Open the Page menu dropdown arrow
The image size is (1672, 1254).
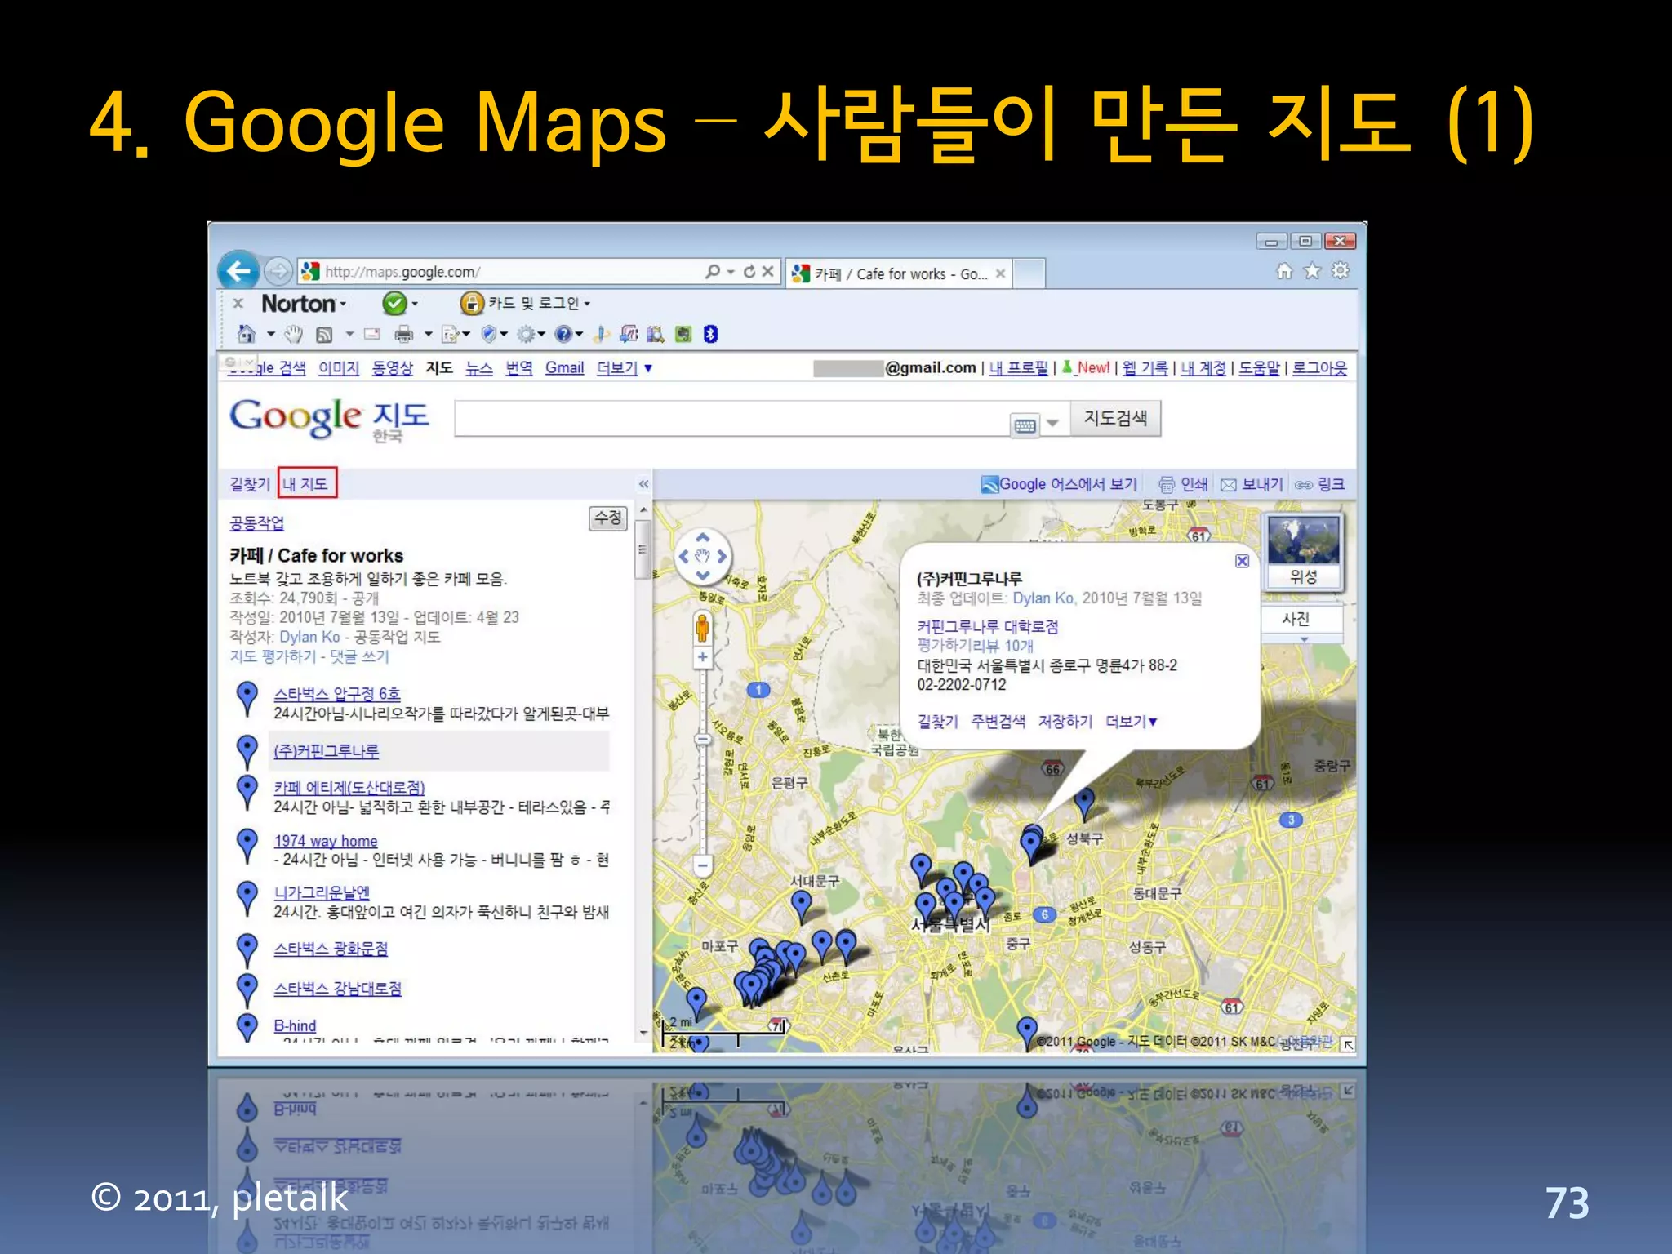[465, 334]
